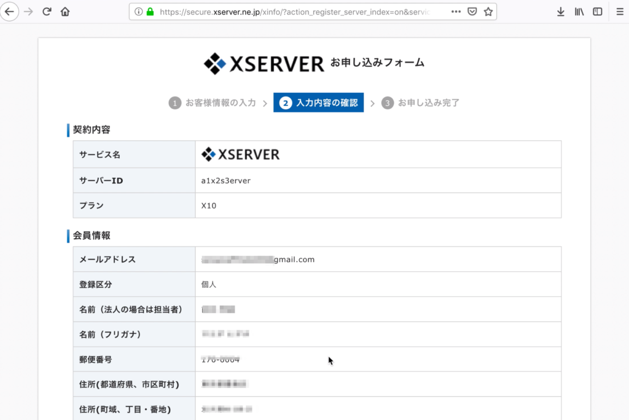Click the home button in the toolbar
The height and width of the screenshot is (420, 629).
pyautogui.click(x=64, y=11)
